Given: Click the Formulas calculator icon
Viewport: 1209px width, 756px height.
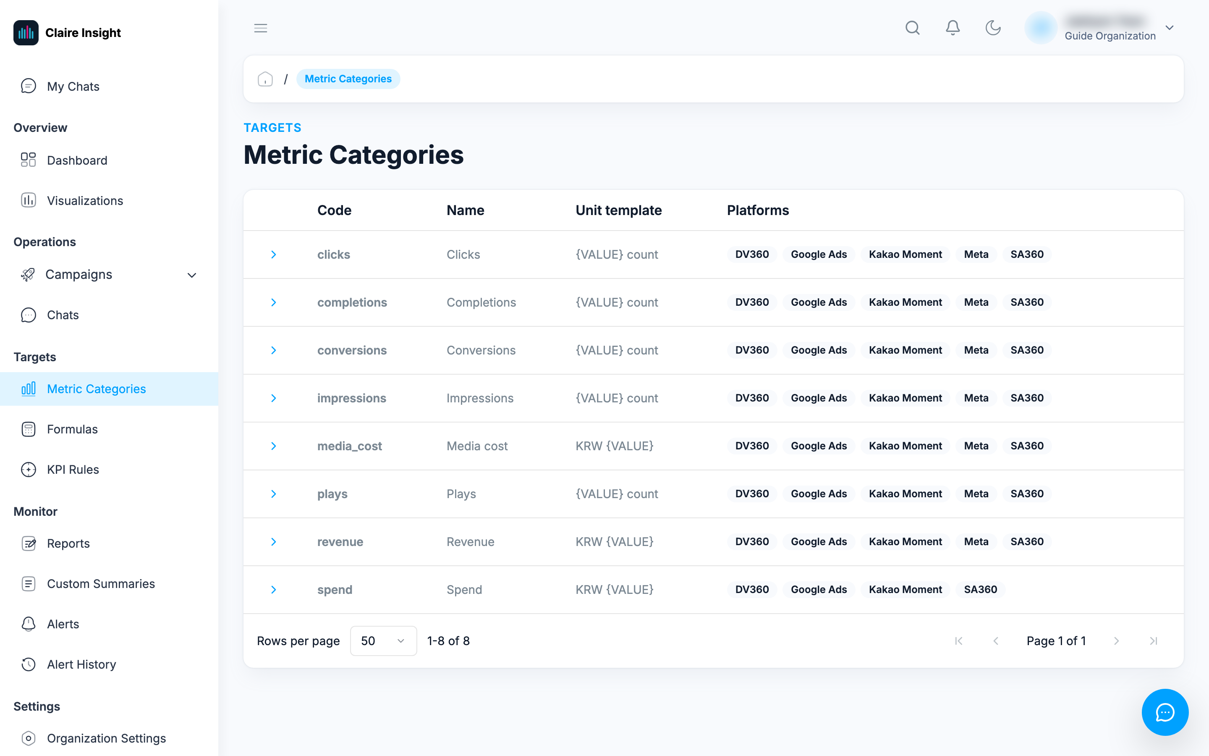Looking at the screenshot, I should click(x=29, y=429).
